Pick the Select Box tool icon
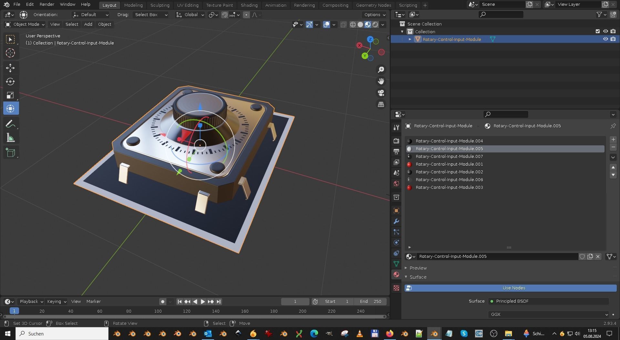This screenshot has height=340, width=620. pyautogui.click(x=10, y=39)
